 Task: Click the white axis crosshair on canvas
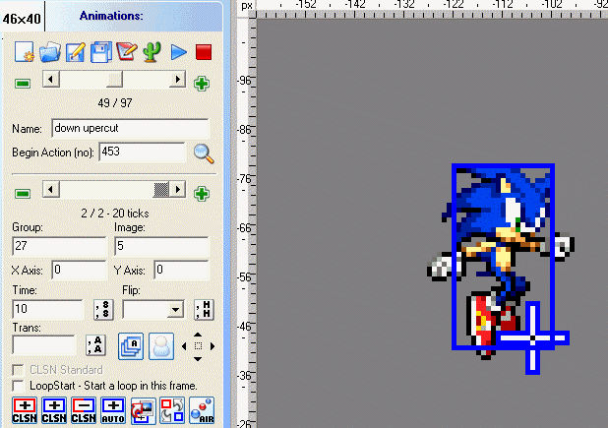[x=533, y=338]
